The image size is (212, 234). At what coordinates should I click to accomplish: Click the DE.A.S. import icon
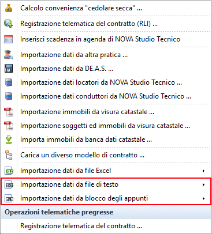coord(9,69)
